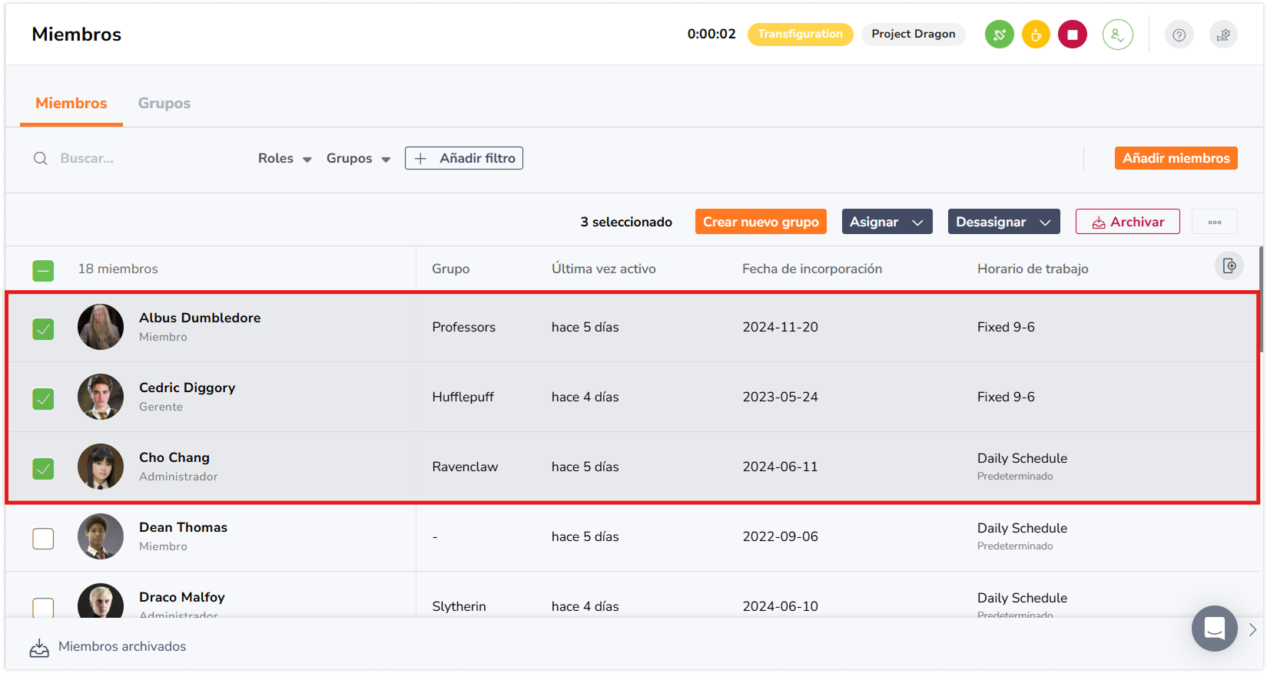This screenshot has height=673, width=1267.
Task: Open the chat support bubble
Action: [x=1214, y=628]
